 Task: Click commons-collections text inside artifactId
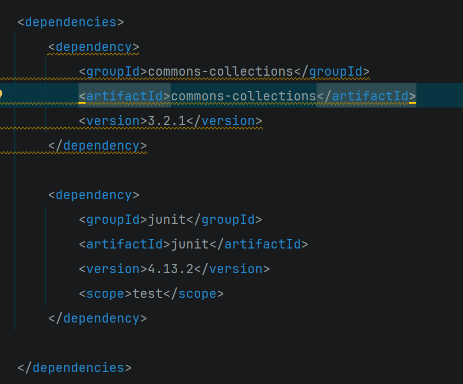[244, 97]
